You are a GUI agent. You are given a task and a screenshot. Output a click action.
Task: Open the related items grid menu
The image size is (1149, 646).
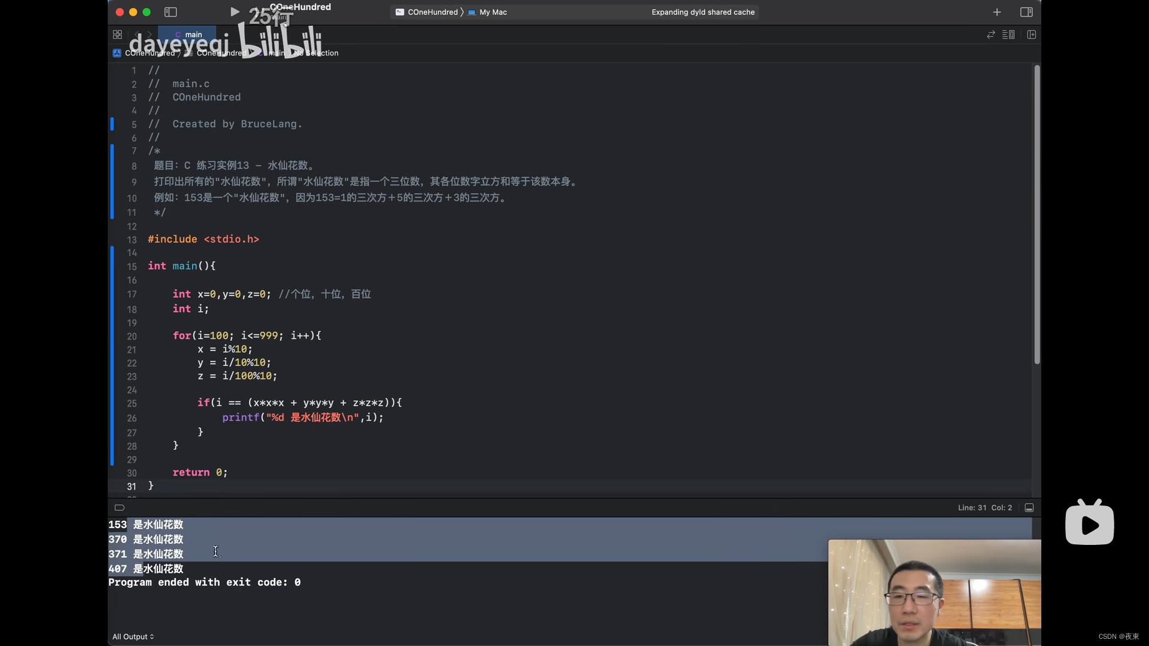tap(117, 35)
